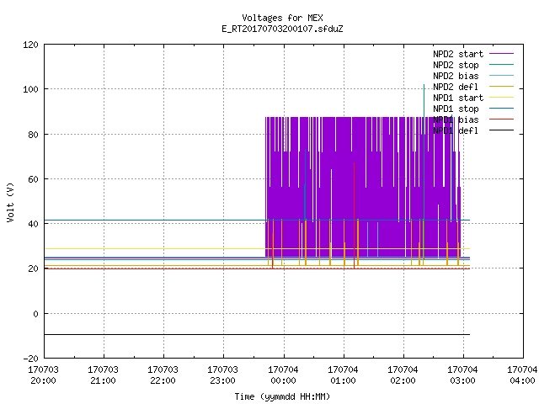Screen dimensions: 539x404
Task: Select the filename E_RT20170703200107.sfduZ
Action: tap(282, 29)
